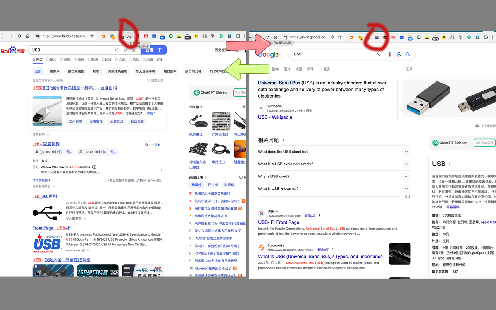Click location pin icon in Google address bar

tap(332, 37)
